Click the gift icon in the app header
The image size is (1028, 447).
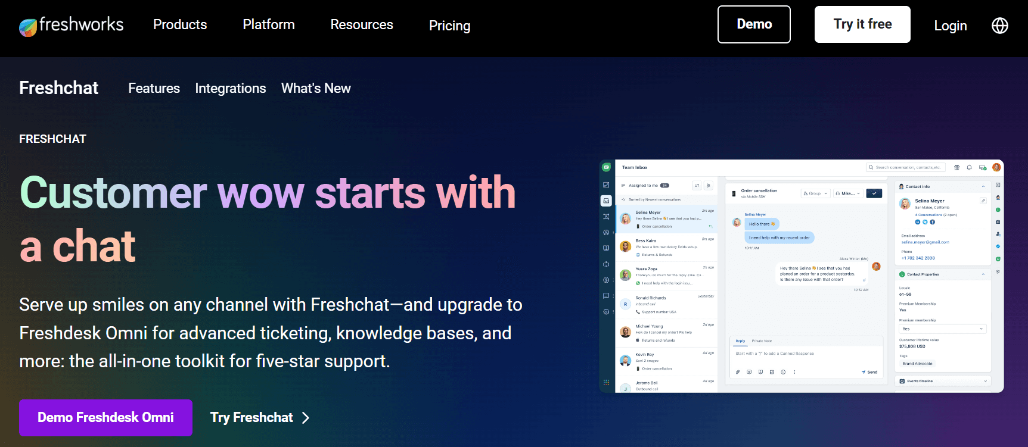[x=957, y=167]
